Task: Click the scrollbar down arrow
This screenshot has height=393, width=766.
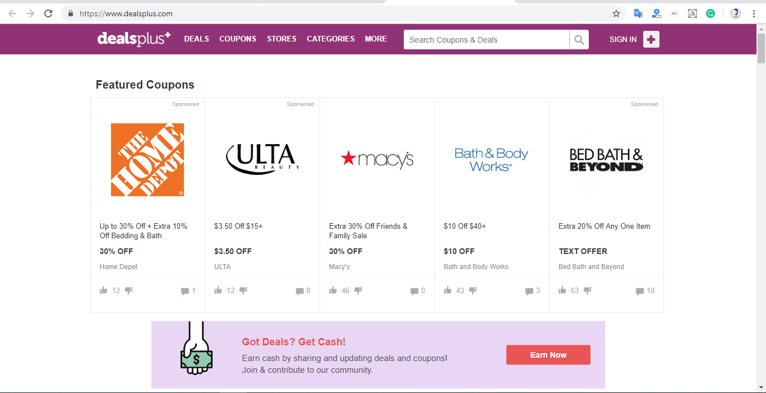Action: point(761,387)
